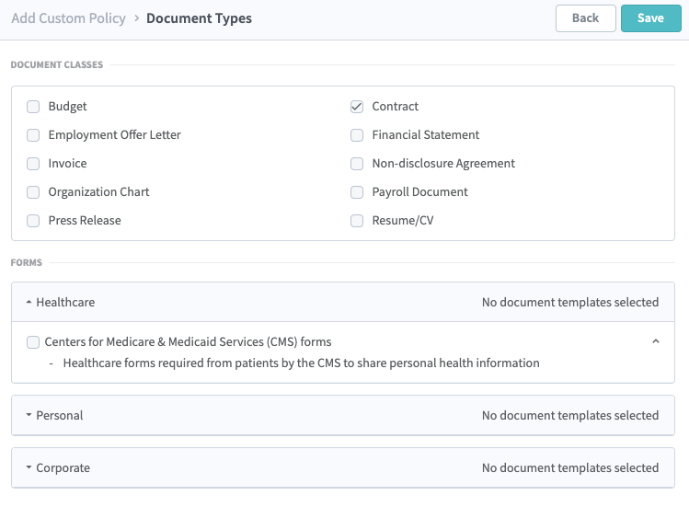Collapse CMS forms description with chevron icon
Image resolution: width=689 pixels, height=507 pixels.
(655, 341)
